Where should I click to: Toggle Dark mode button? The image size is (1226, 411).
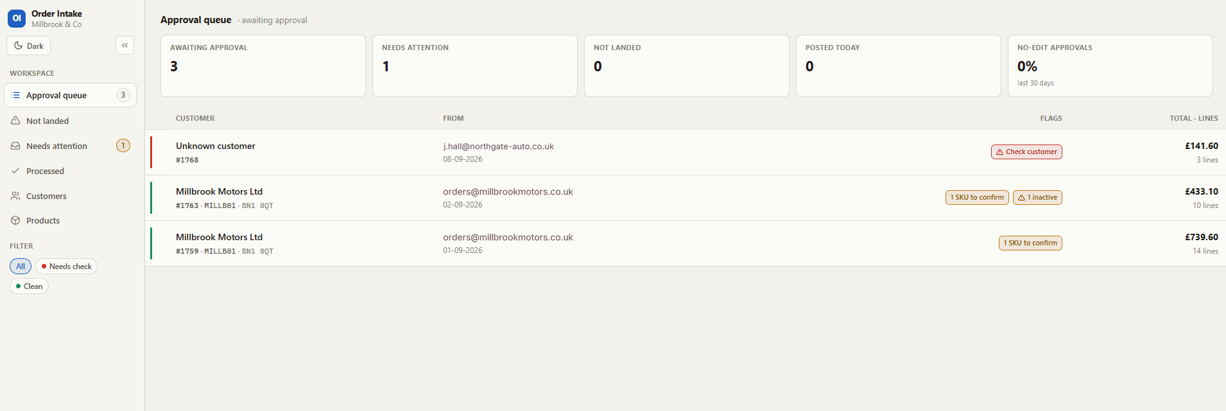28,46
